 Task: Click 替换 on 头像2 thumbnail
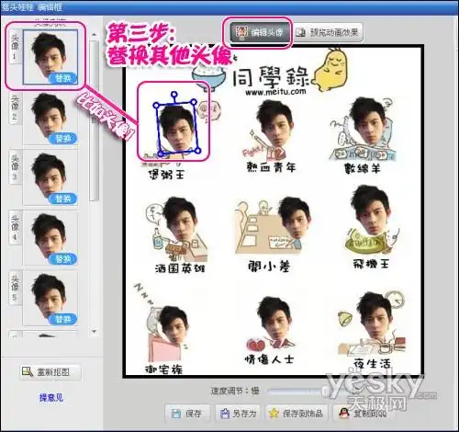coord(62,139)
